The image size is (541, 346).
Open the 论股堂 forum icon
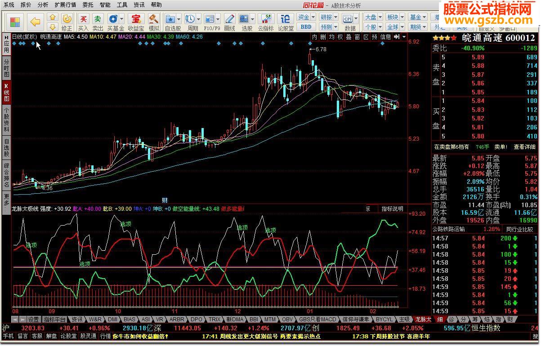pos(285,19)
